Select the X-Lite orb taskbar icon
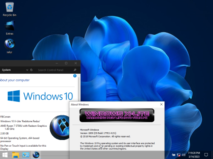Viewport: 213px width, 159px height. click(36, 155)
